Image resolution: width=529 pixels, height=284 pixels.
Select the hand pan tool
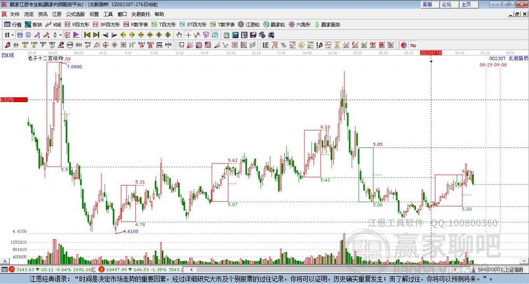(179, 35)
